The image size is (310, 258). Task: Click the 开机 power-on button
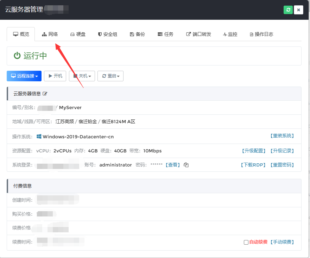pyautogui.click(x=55, y=76)
